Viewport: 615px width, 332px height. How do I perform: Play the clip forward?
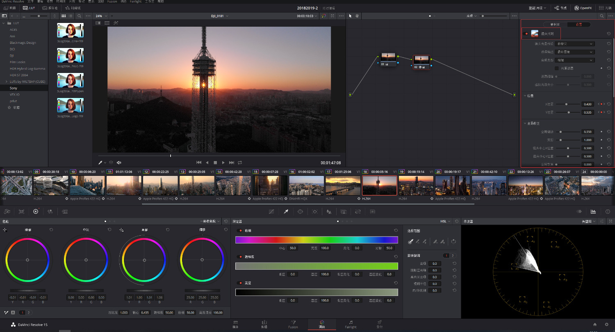[x=223, y=163]
